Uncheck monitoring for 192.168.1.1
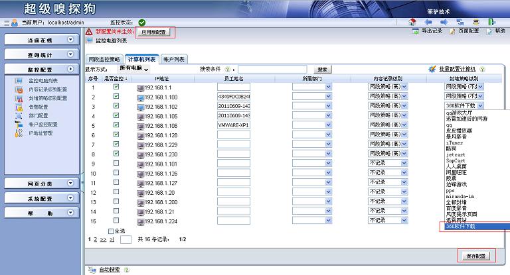 tap(117, 87)
